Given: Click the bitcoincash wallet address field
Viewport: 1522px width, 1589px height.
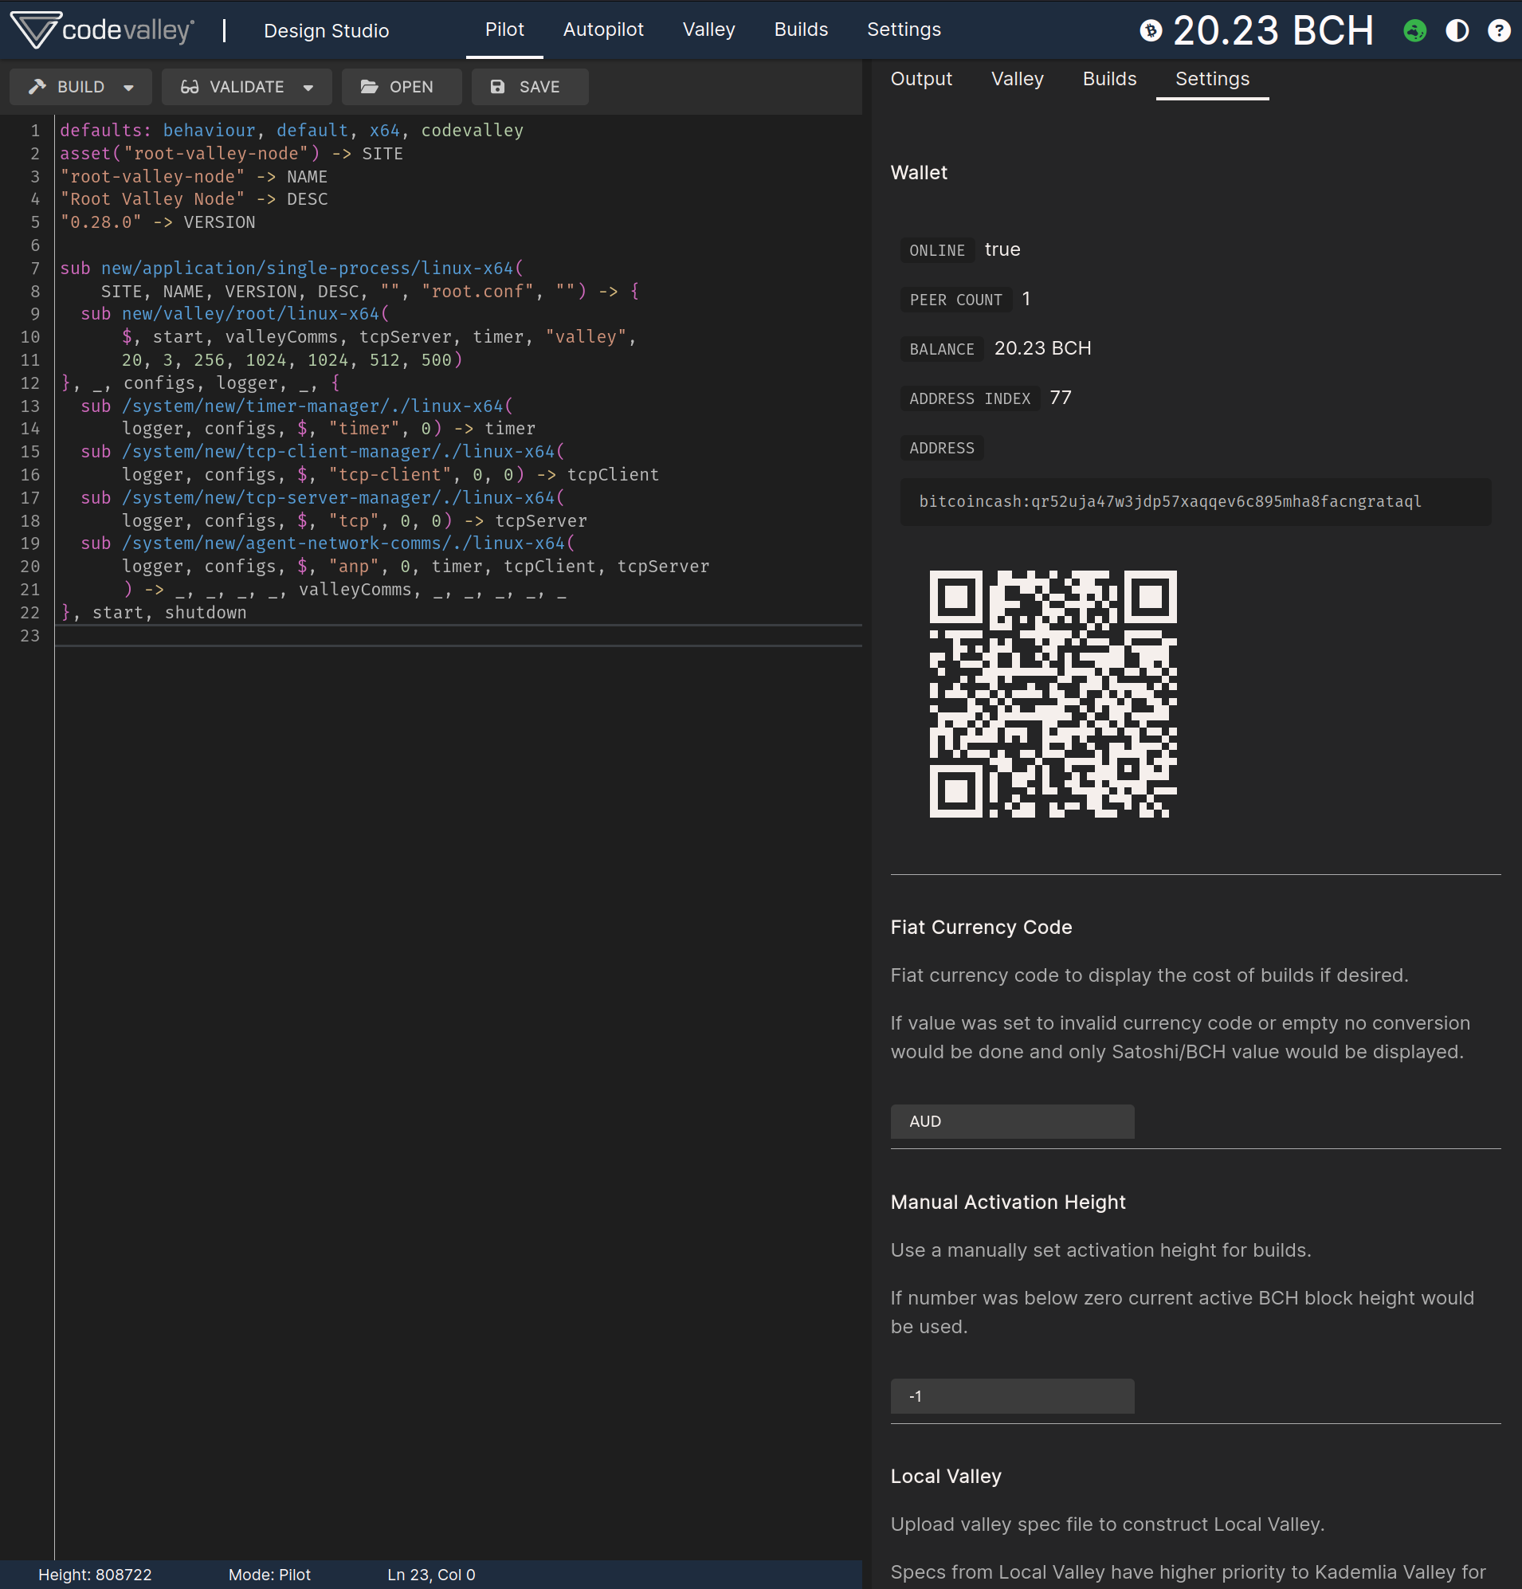Looking at the screenshot, I should 1195,502.
